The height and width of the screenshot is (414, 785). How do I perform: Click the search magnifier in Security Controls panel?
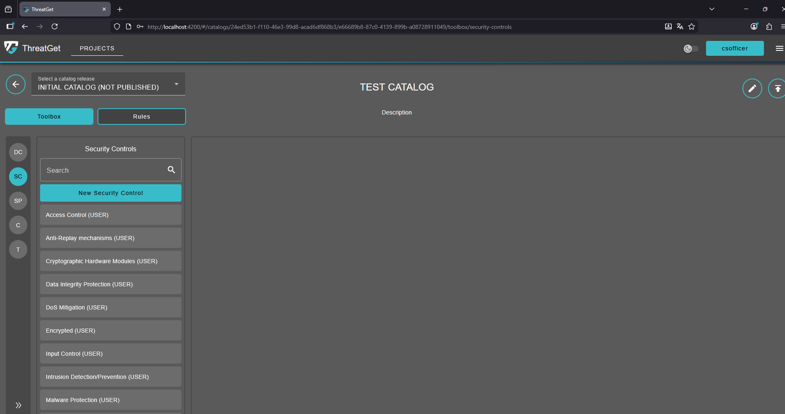tap(171, 169)
